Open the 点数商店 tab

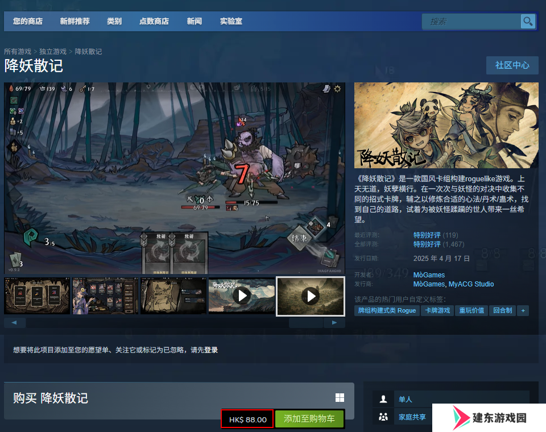coord(154,21)
